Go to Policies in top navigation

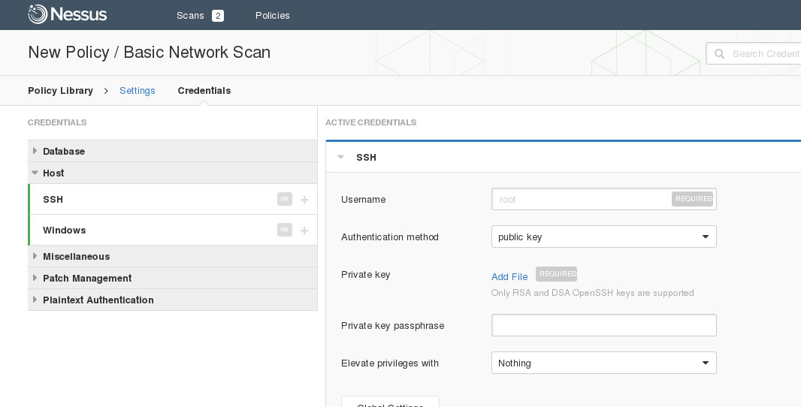click(x=272, y=16)
